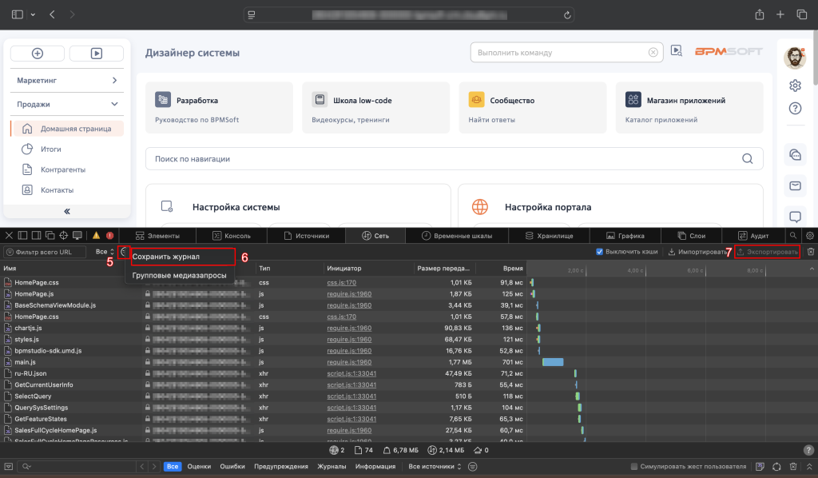Click the yellow warning triangle in inspector
818x478 pixels.
(x=96, y=236)
